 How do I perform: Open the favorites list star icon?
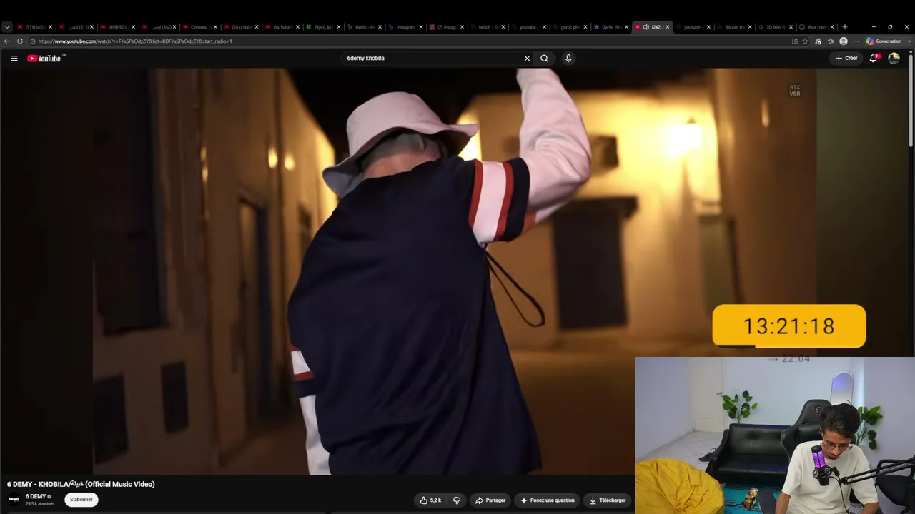[831, 41]
